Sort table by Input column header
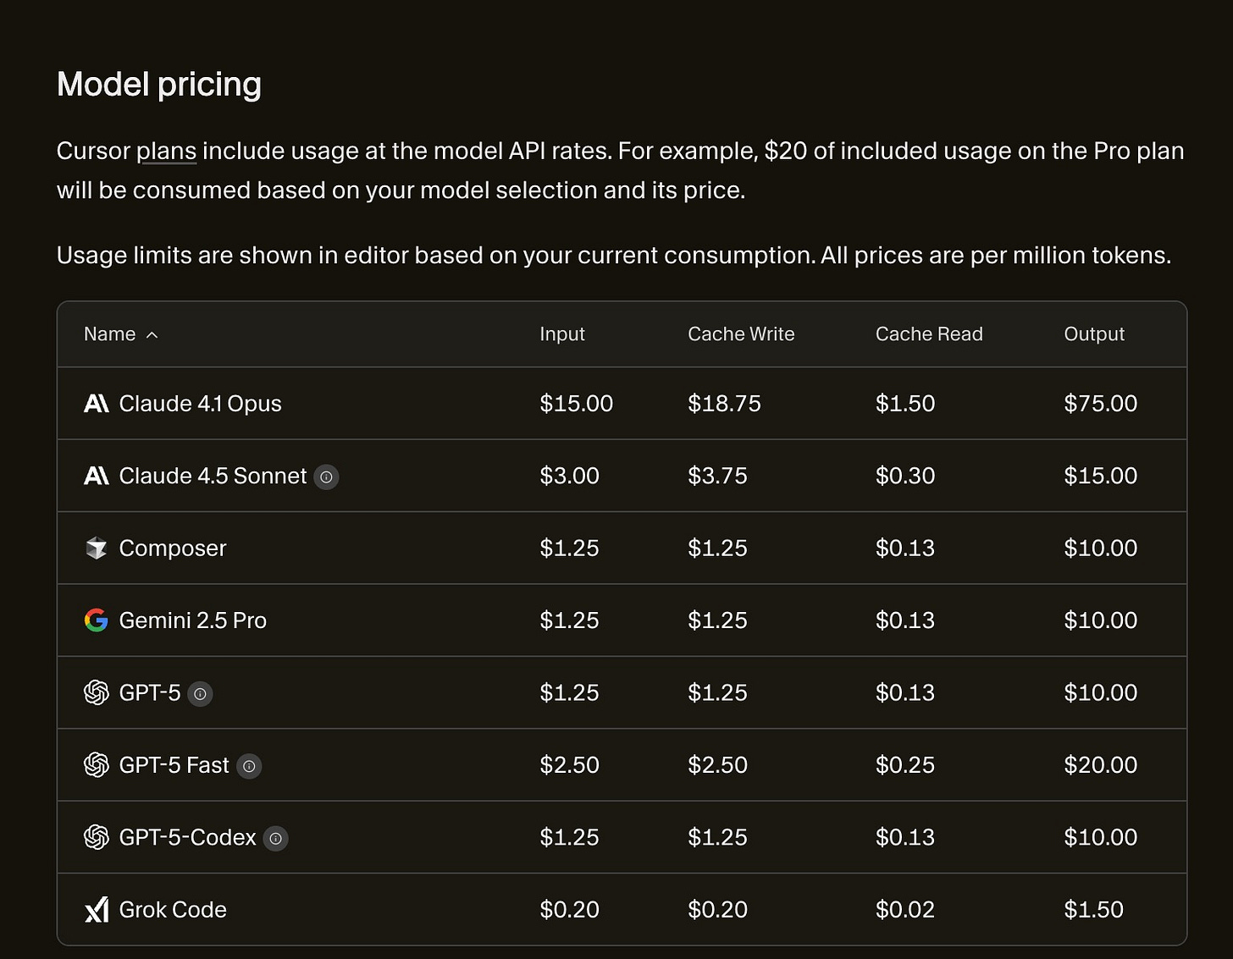This screenshot has height=959, width=1233. coord(561,334)
